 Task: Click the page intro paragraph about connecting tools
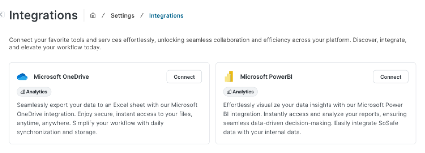(x=207, y=43)
